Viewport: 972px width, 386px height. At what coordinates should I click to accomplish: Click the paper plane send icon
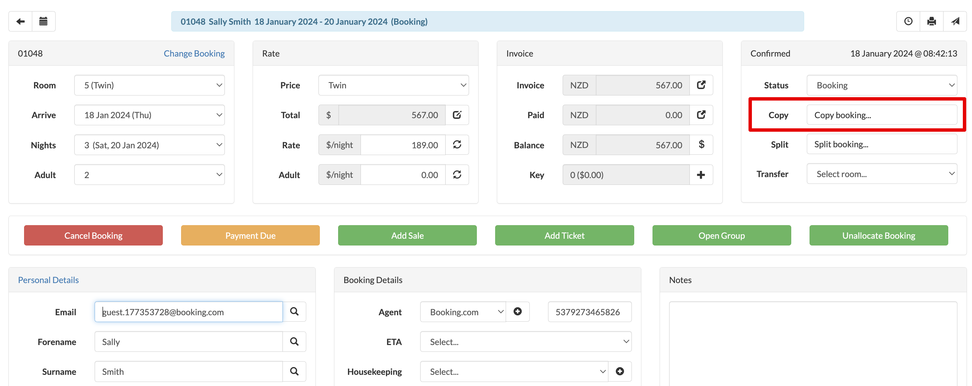click(x=955, y=21)
